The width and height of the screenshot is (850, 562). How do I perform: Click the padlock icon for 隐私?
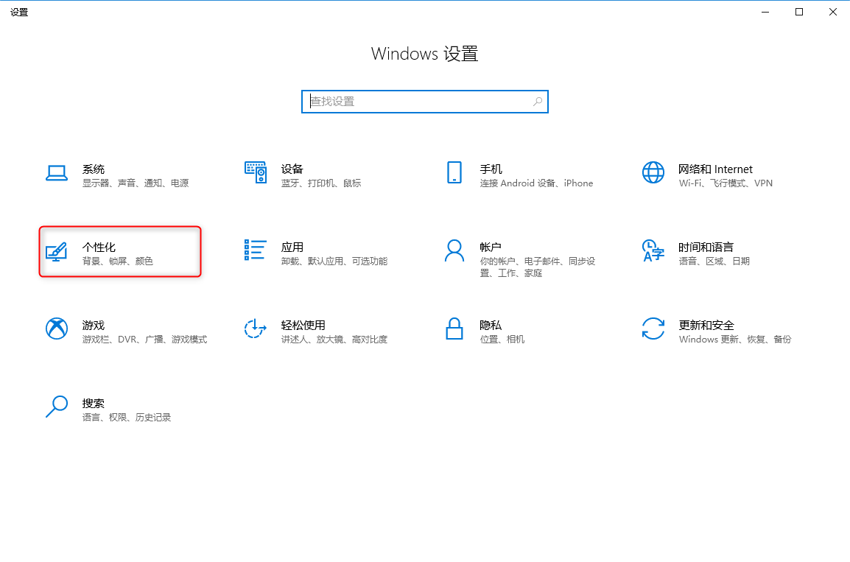click(454, 329)
